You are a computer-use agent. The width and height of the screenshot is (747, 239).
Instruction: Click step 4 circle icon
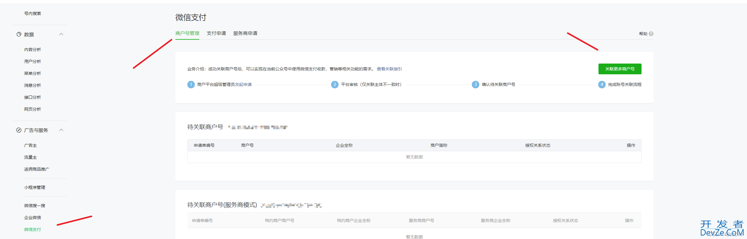[x=602, y=84]
